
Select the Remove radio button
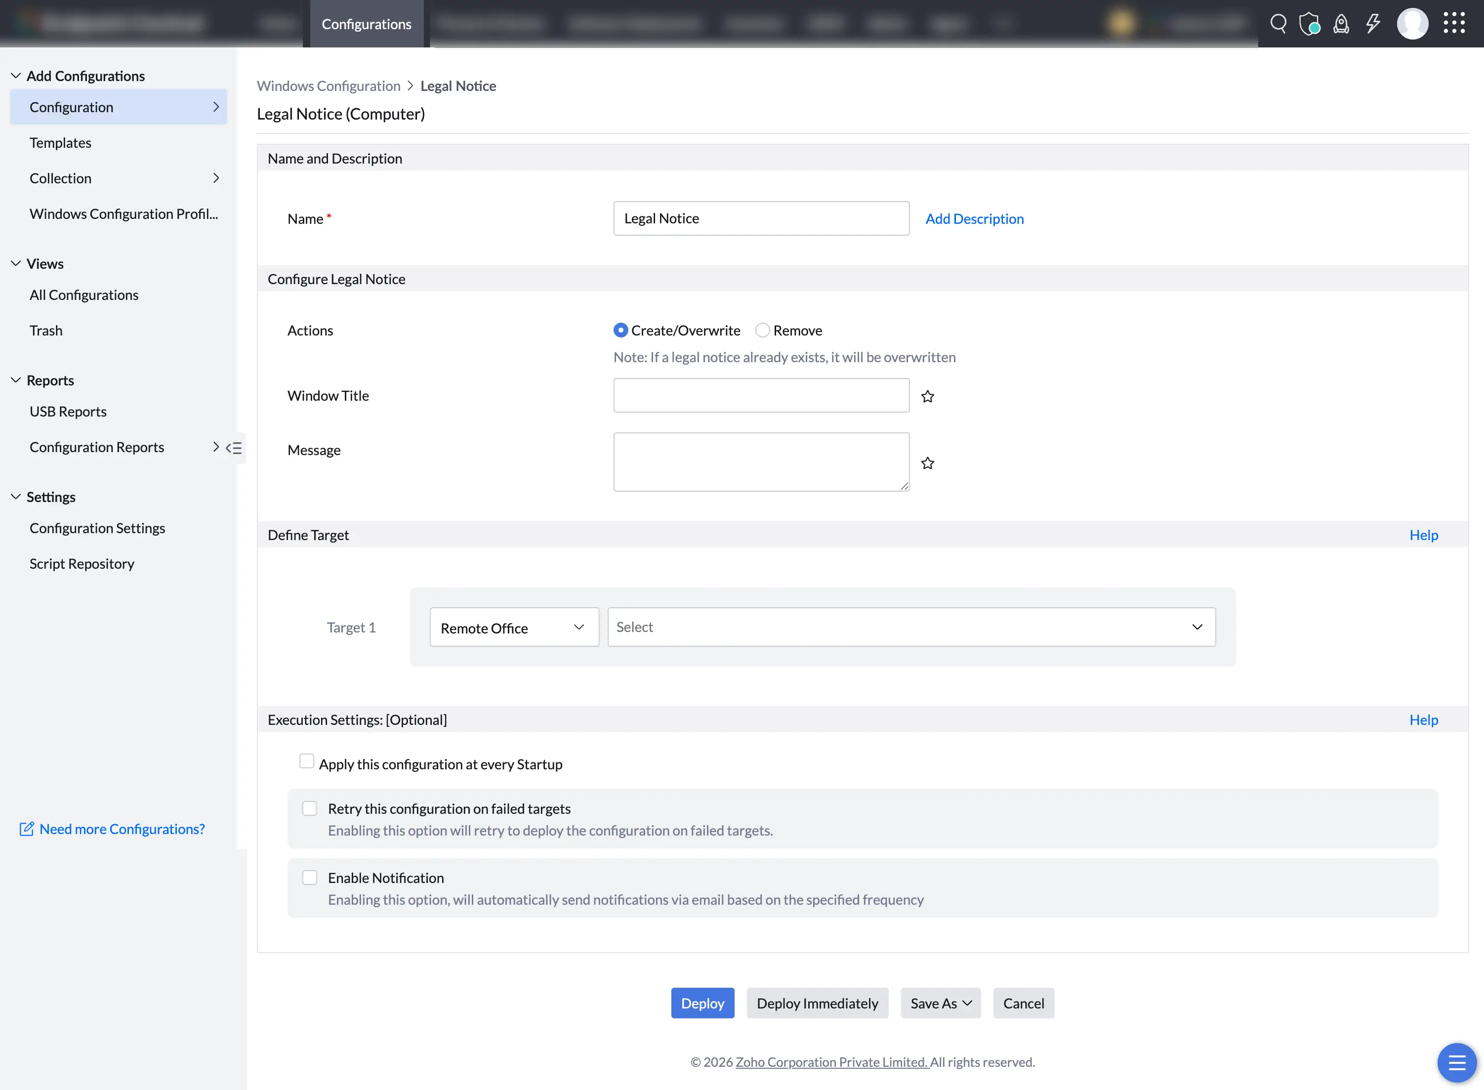pos(762,330)
